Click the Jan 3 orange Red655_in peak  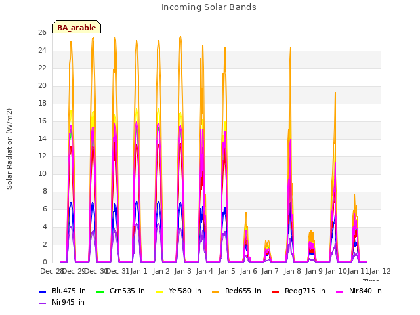coord(180,37)
